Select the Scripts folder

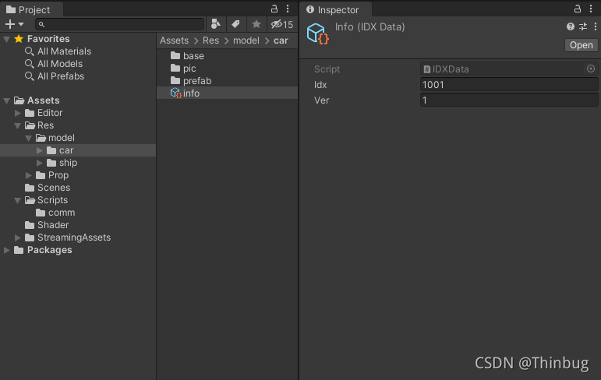pos(52,200)
